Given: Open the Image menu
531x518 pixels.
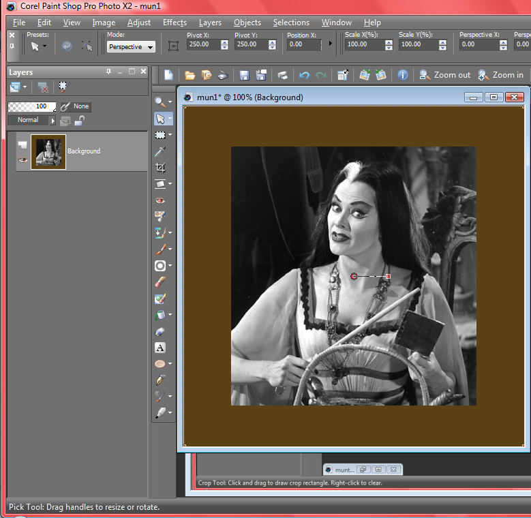Looking at the screenshot, I should (104, 22).
